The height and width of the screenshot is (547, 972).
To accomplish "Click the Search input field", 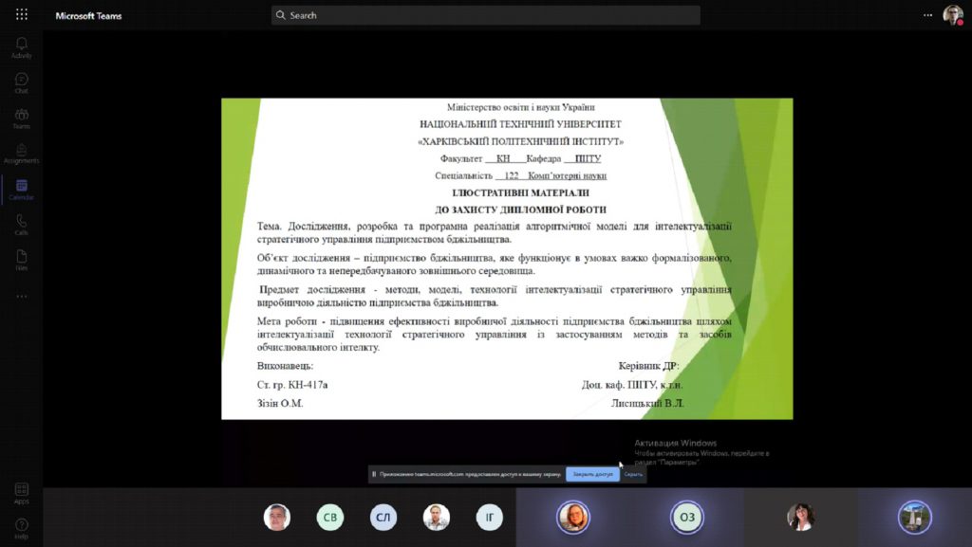I will [x=485, y=15].
